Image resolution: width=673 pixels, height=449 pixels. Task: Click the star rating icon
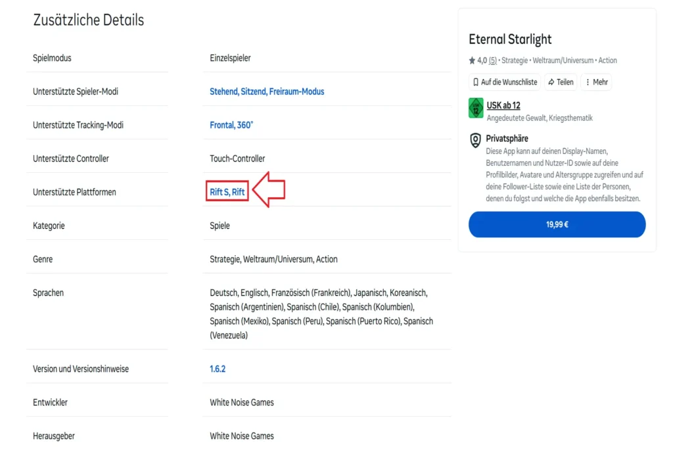point(472,60)
